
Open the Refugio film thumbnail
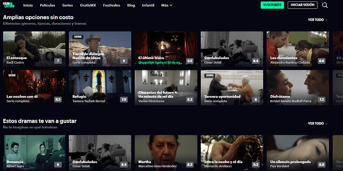100,87
